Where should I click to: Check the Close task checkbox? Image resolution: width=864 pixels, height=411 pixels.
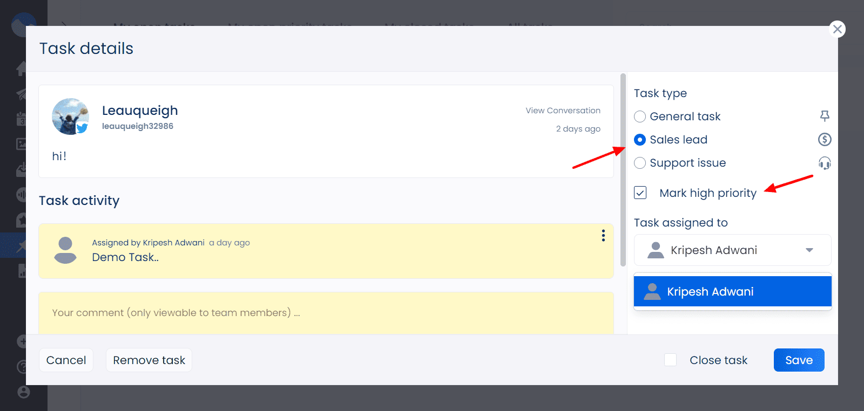coord(671,360)
